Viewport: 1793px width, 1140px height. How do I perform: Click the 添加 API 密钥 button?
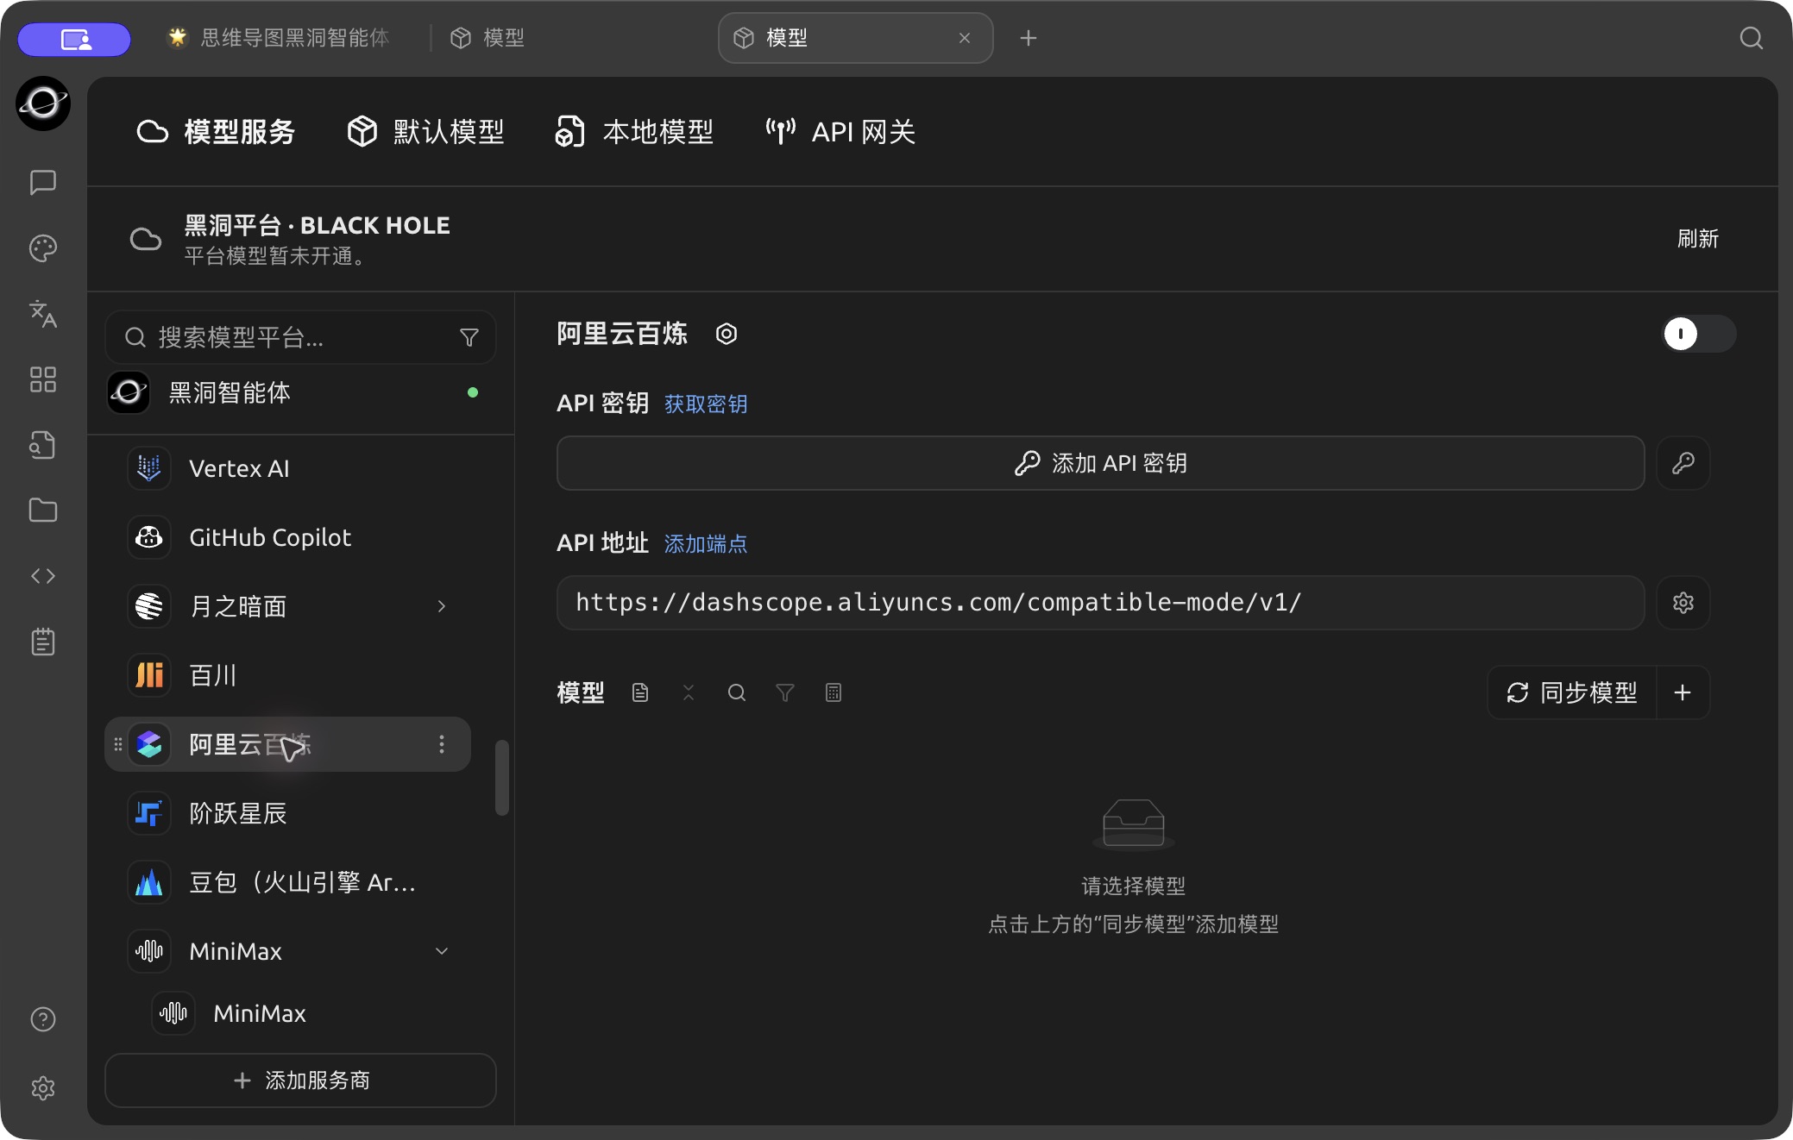[1100, 463]
